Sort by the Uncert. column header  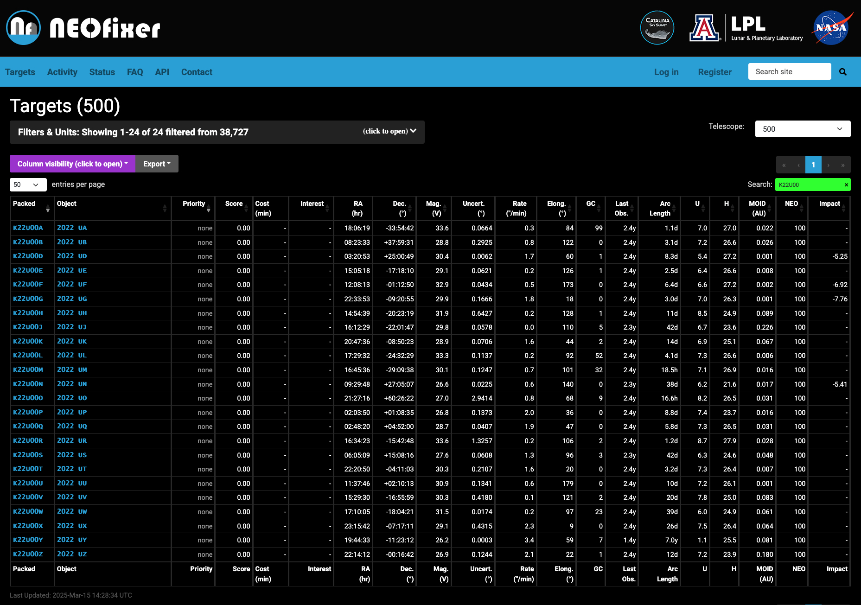tap(473, 208)
